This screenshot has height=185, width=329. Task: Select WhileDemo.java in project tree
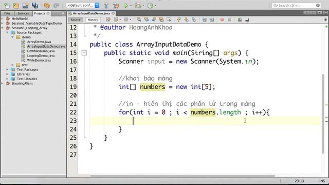click(39, 60)
